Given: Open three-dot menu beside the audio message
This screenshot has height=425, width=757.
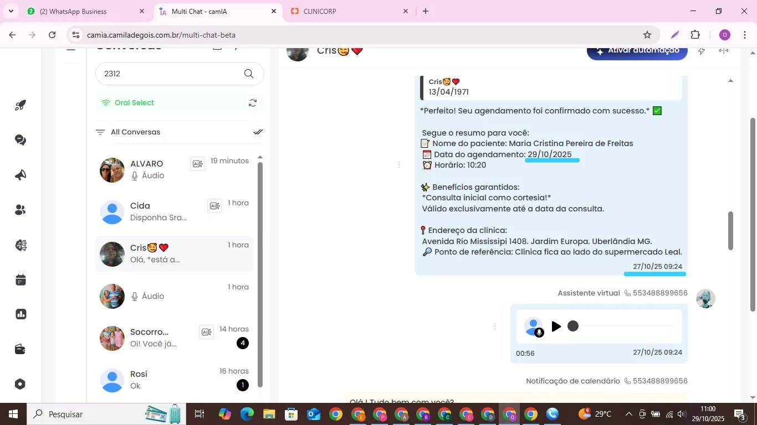Looking at the screenshot, I should [x=495, y=327].
